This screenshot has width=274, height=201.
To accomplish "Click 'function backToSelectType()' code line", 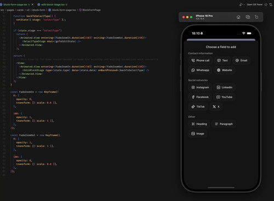I will [35, 16].
